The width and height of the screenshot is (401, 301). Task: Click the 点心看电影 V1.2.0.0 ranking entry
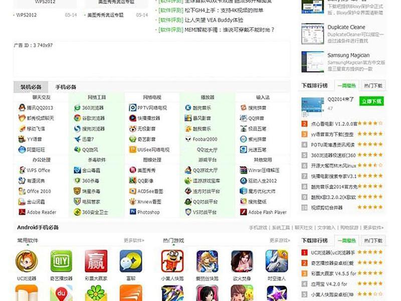pyautogui.click(x=334, y=123)
